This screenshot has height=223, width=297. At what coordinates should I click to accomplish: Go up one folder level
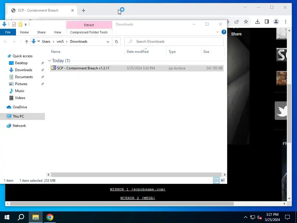(x=26, y=42)
